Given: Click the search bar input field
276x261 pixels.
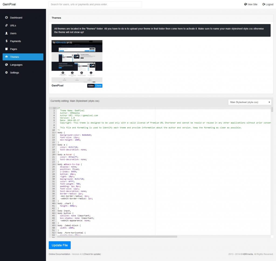Looking at the screenshot, I should 95,4.
